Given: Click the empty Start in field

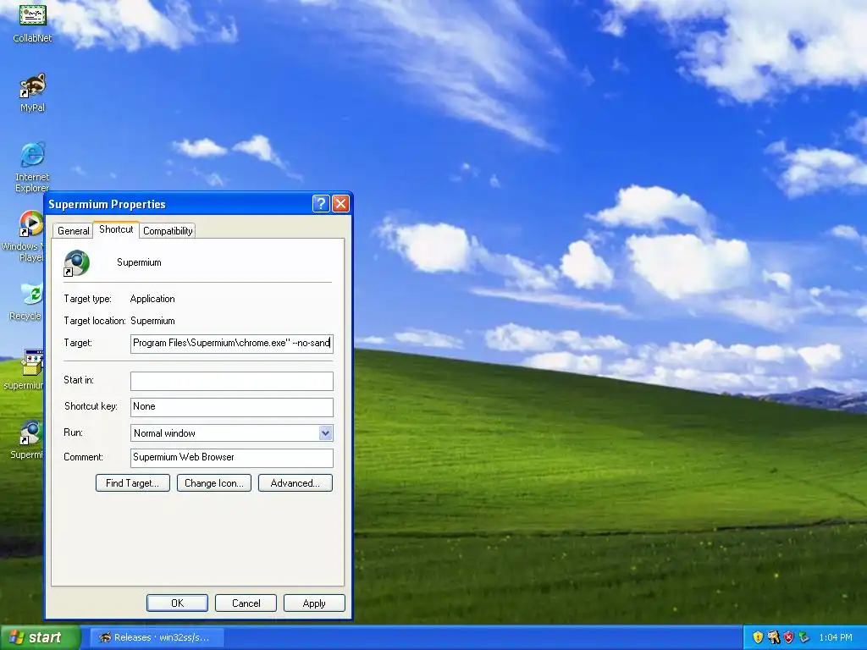Looking at the screenshot, I should (x=232, y=381).
